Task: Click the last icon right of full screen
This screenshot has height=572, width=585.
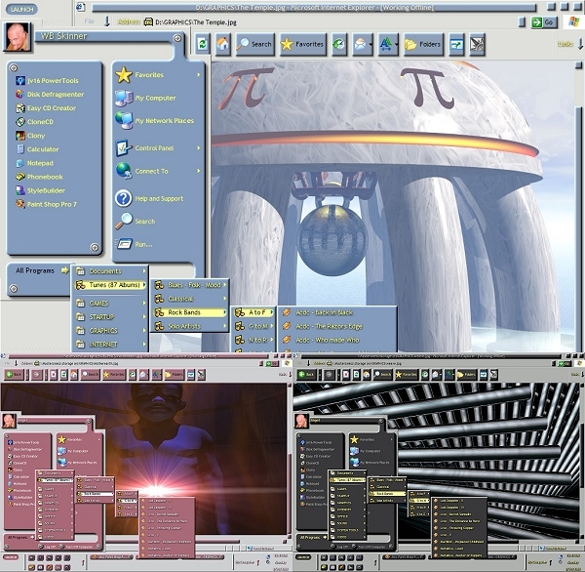Action: (477, 45)
